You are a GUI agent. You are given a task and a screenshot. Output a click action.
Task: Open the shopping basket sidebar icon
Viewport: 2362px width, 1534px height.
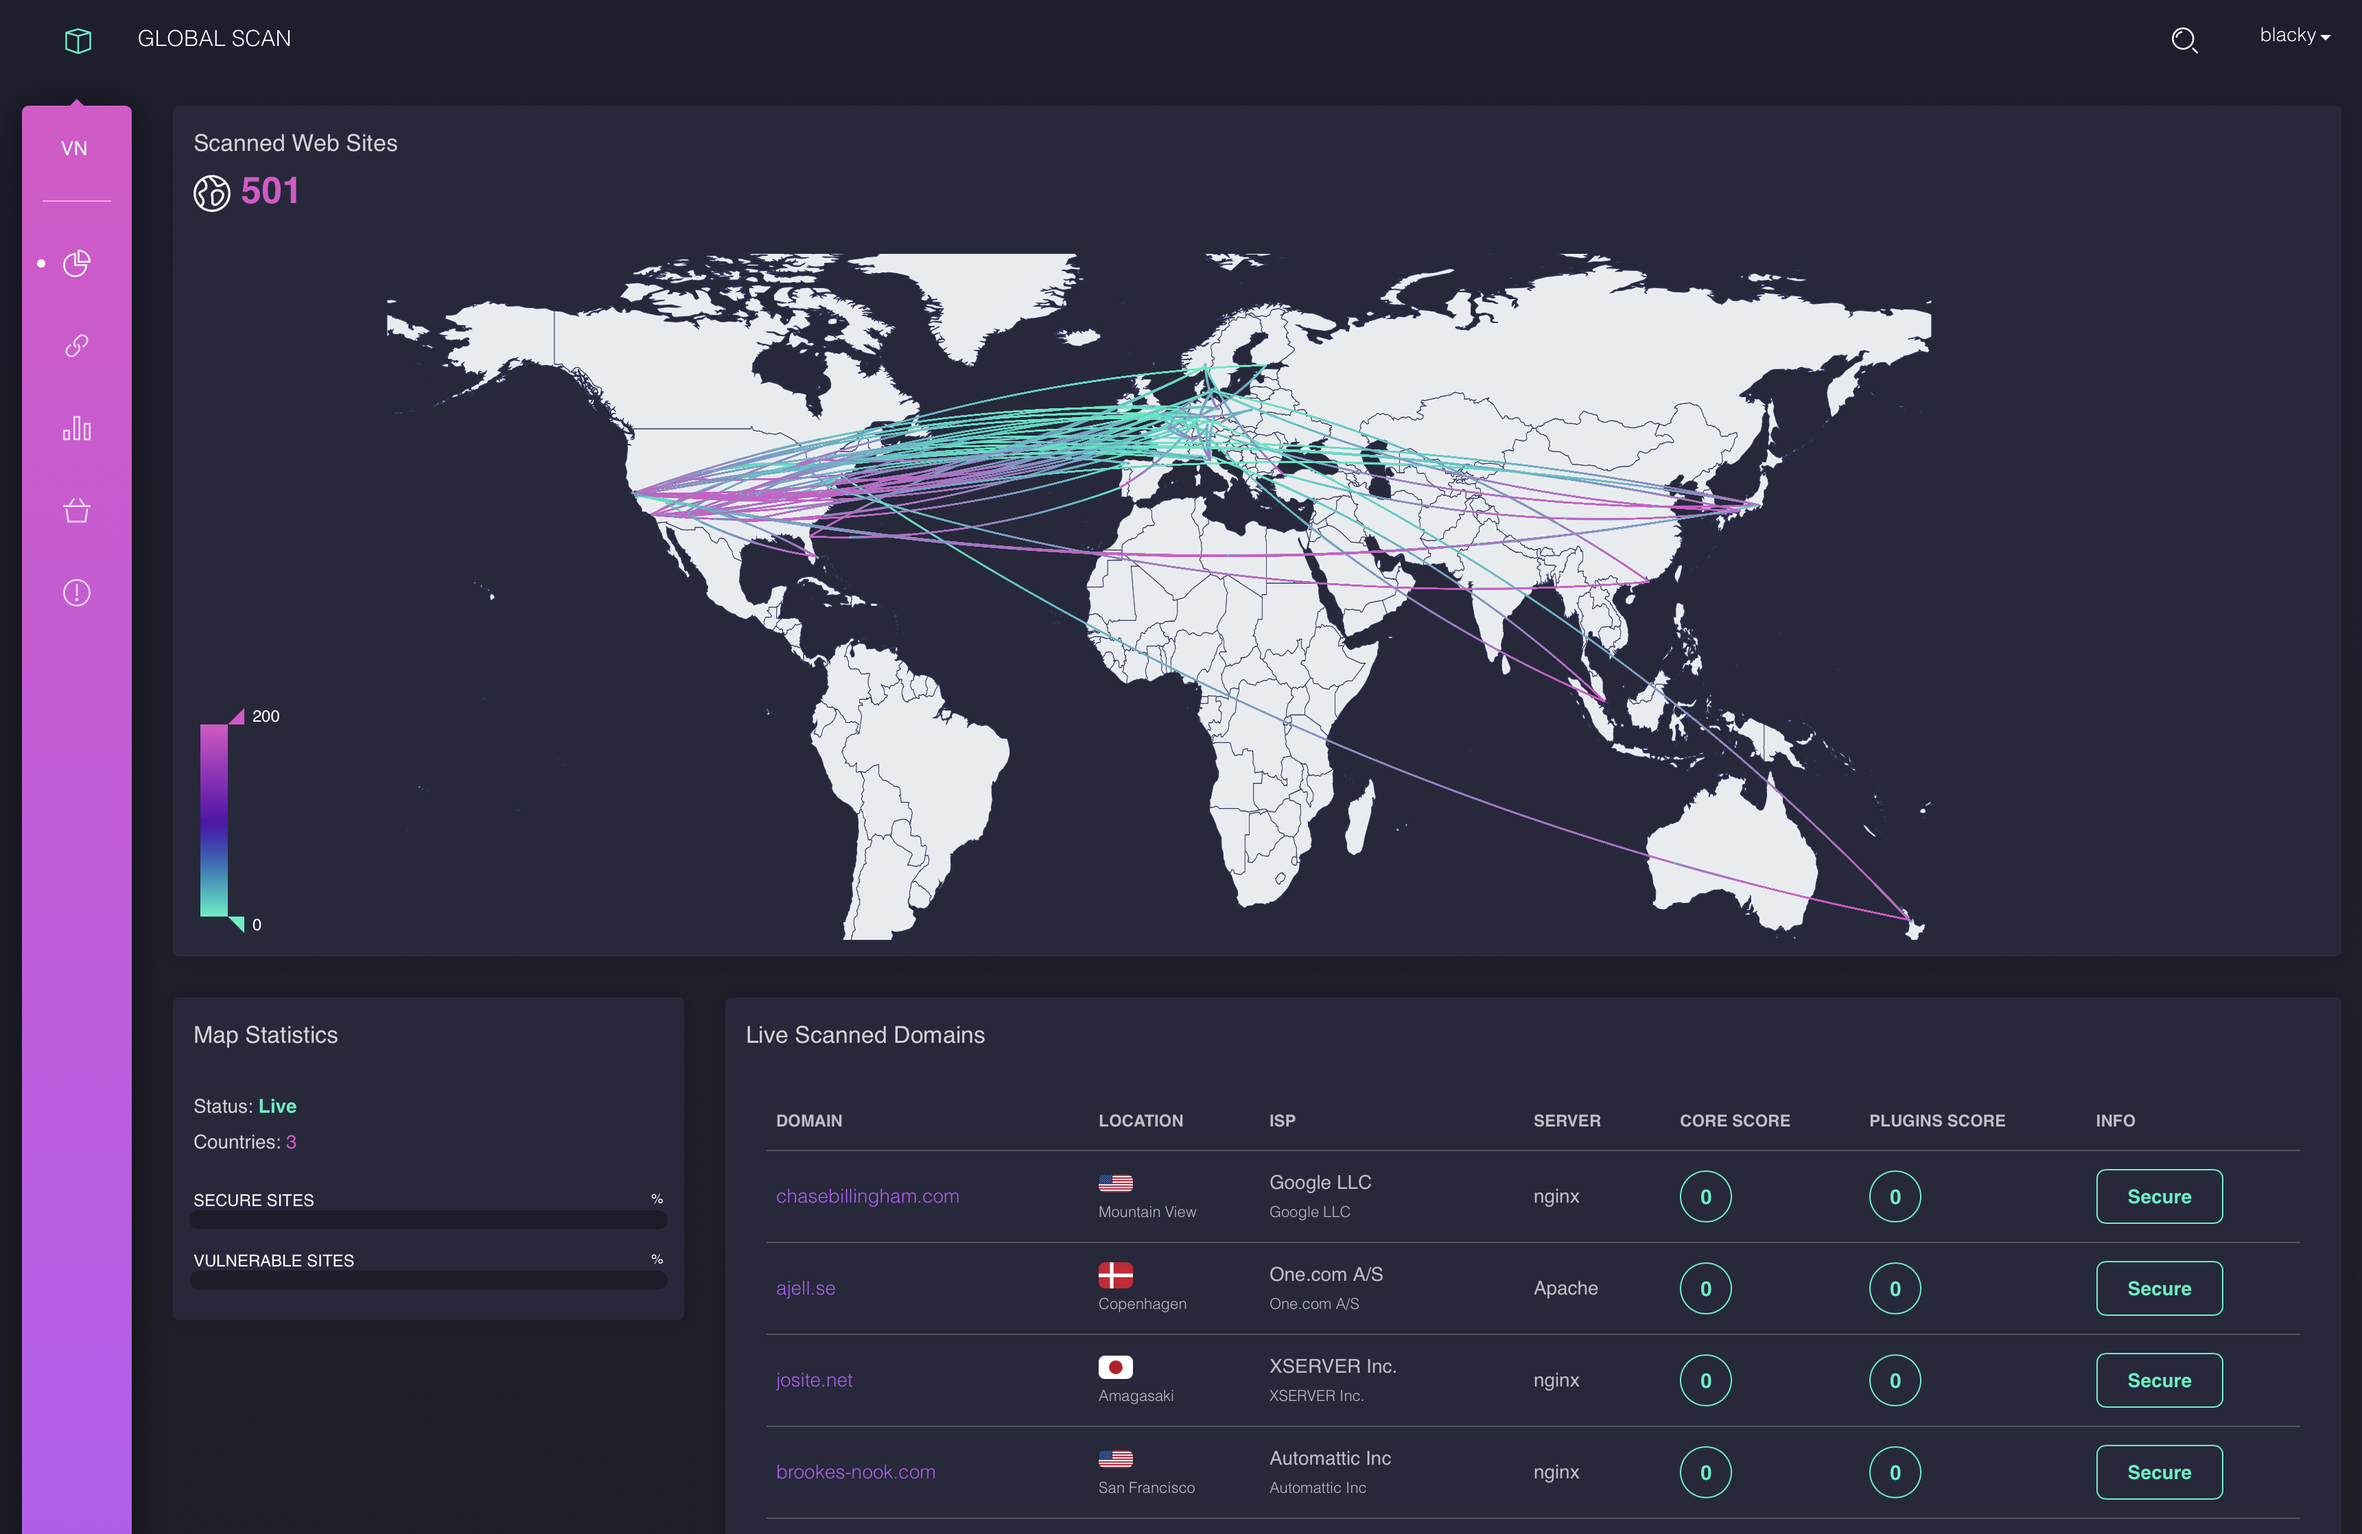[x=76, y=510]
